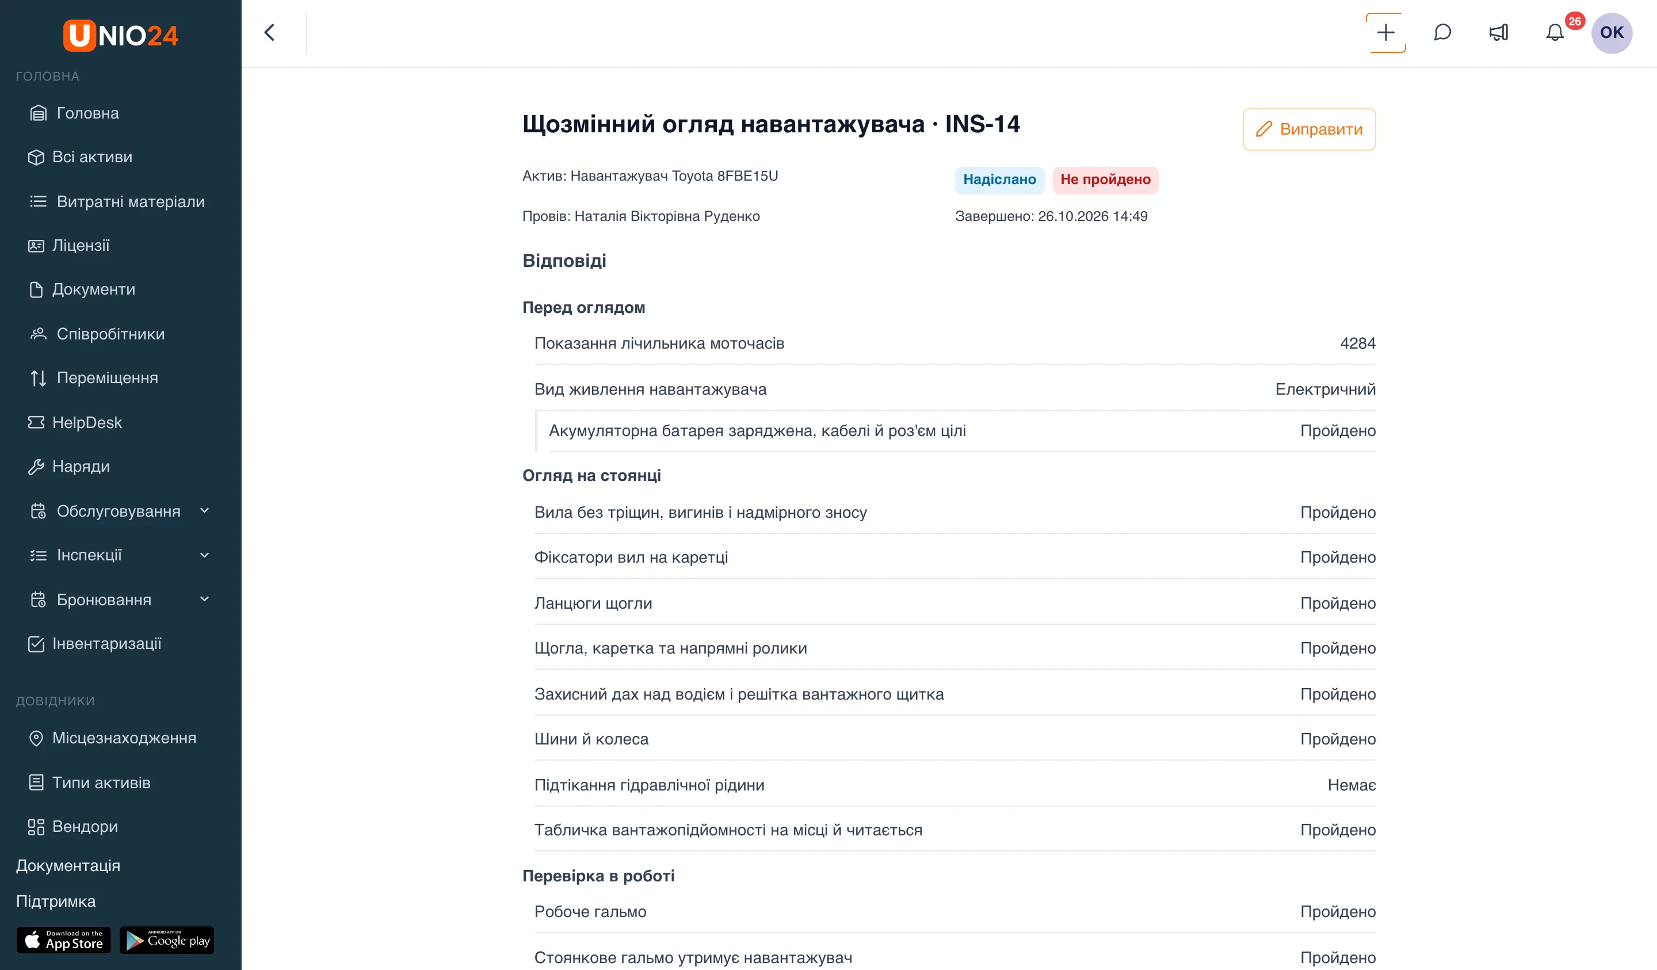This screenshot has height=970, width=1657.
Task: Click Актив: Навантажувач Toyota 8FBE15U text
Action: point(650,175)
